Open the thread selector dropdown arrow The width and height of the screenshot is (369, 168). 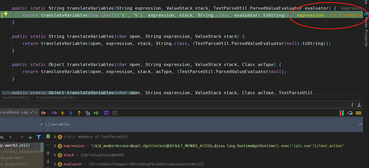point(10,137)
